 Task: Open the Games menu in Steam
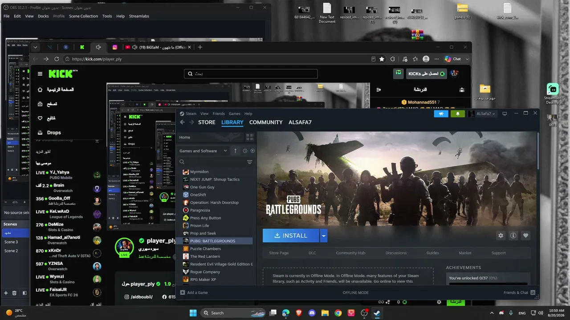point(234,114)
